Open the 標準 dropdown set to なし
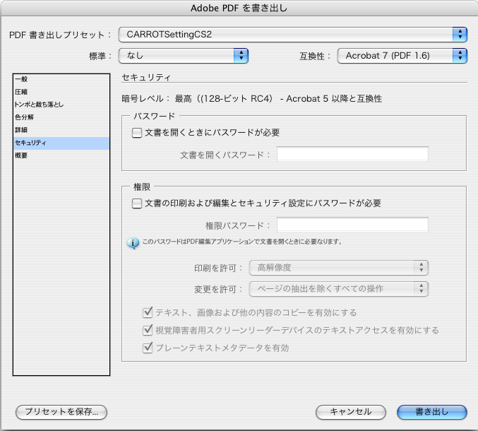Screen dimensions: 478x431 click(x=184, y=56)
